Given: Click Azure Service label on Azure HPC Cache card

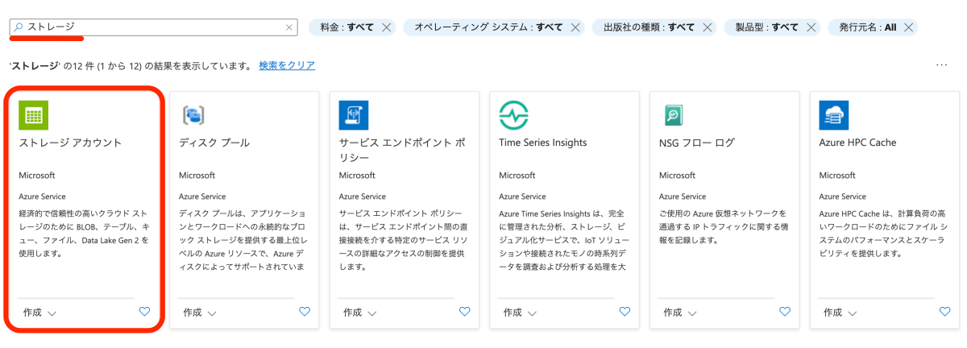Looking at the screenshot, I should (x=843, y=196).
